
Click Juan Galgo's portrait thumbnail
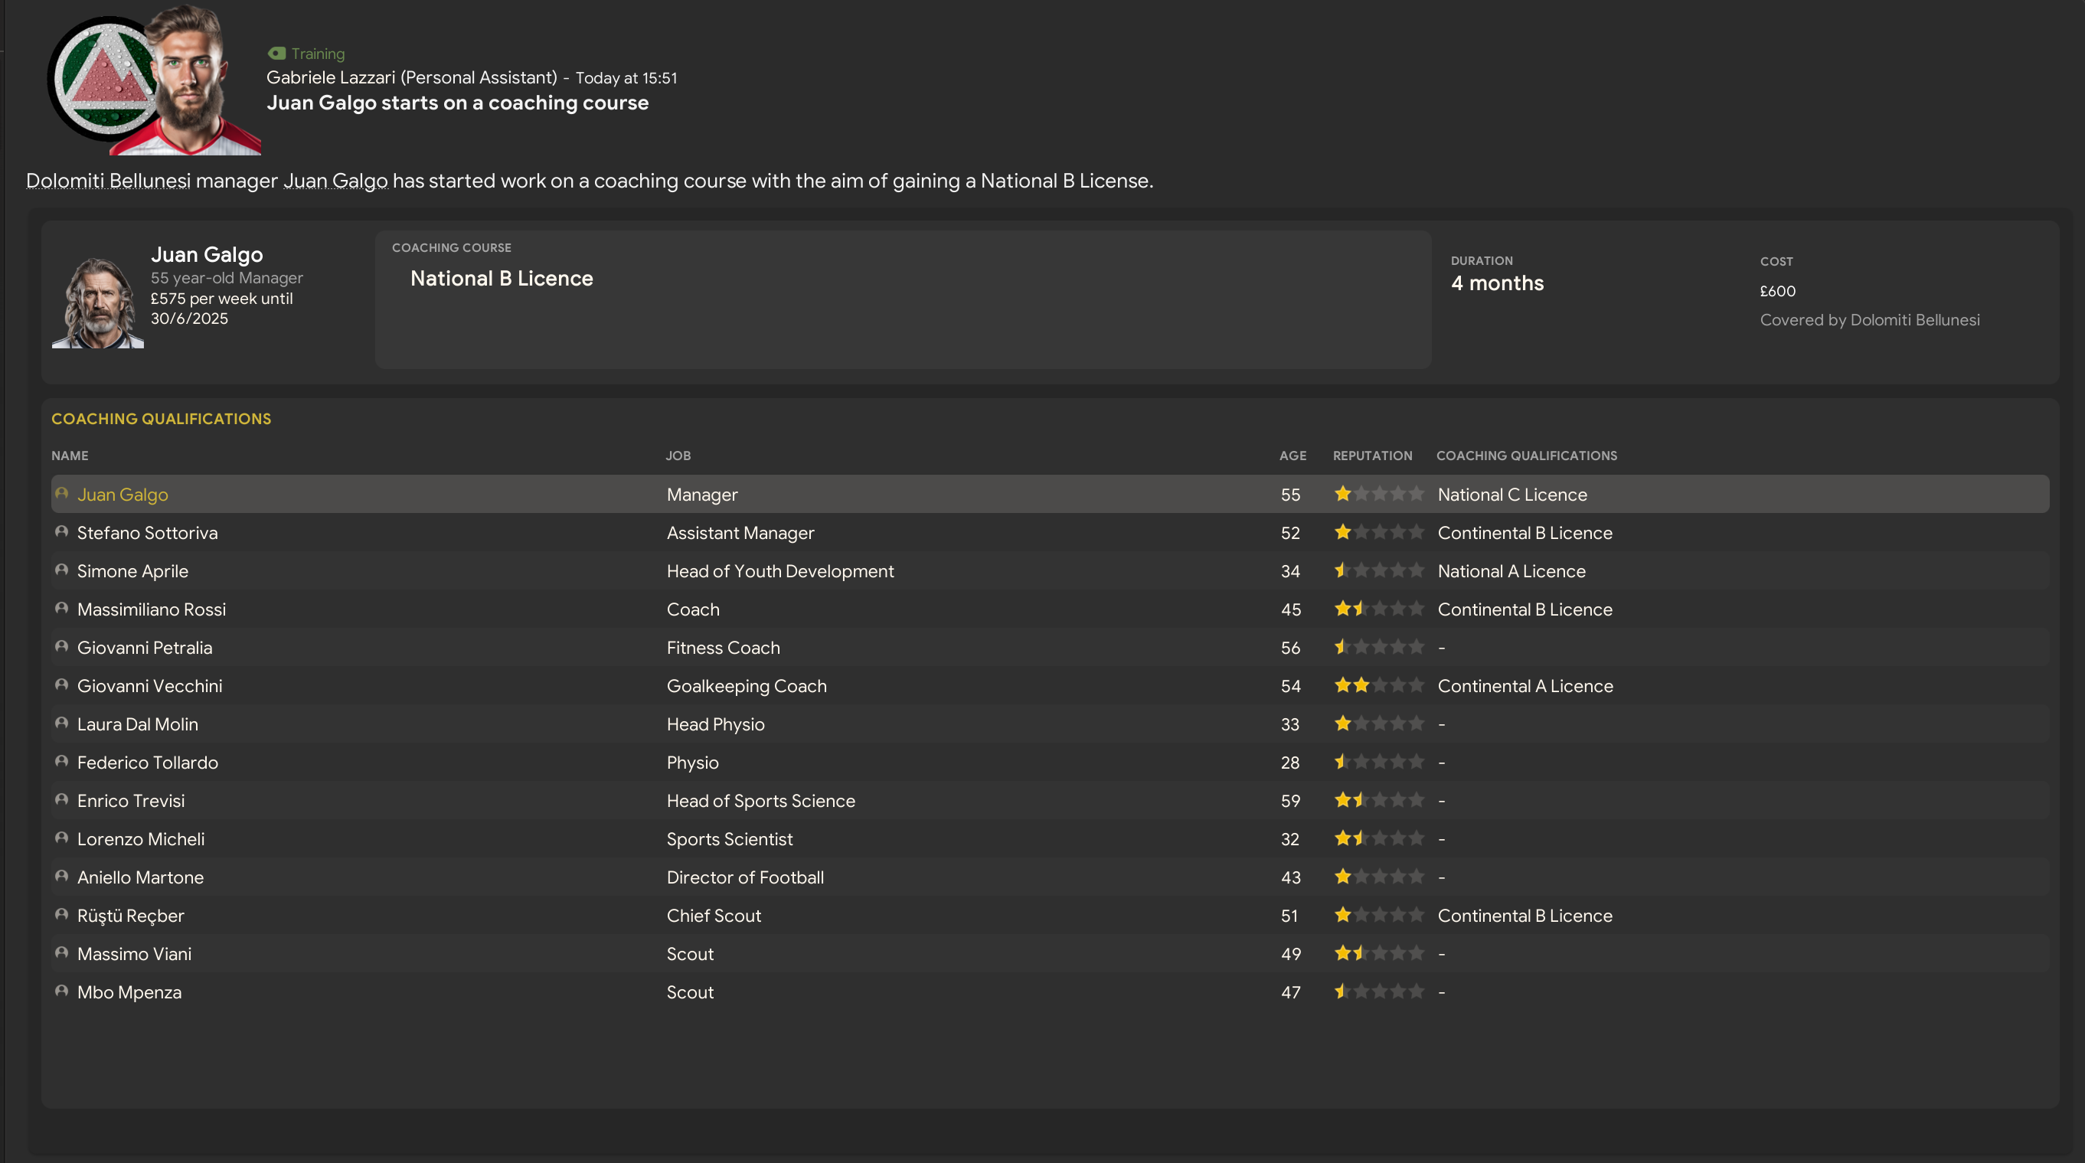click(x=98, y=303)
